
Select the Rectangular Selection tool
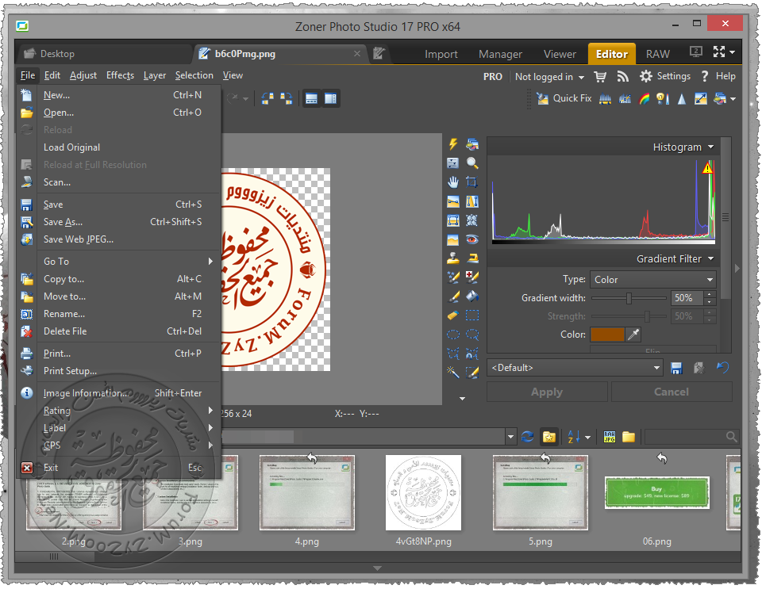[x=471, y=316]
